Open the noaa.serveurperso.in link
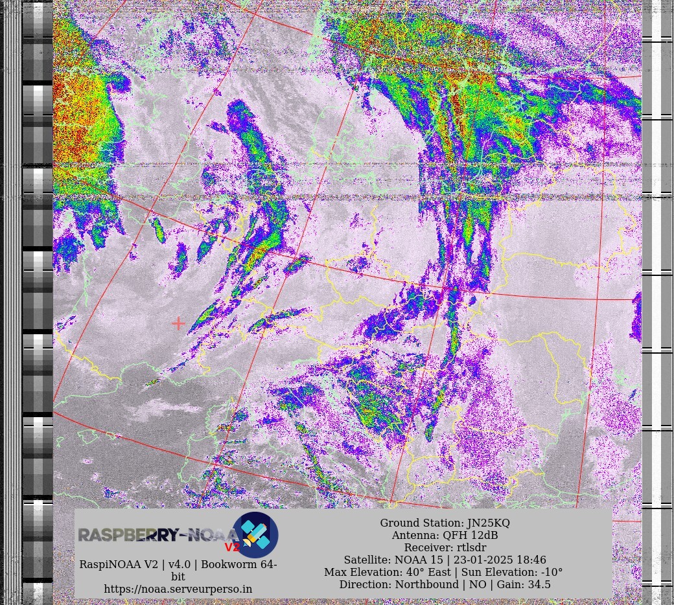 pos(178,589)
